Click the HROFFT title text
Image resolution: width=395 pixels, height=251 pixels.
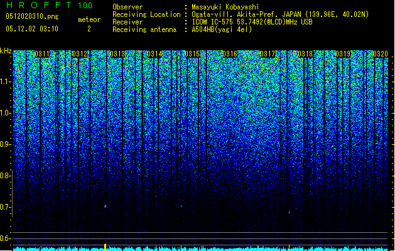[x=39, y=5]
